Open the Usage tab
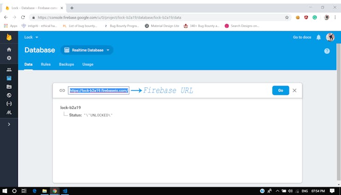 click(88, 64)
